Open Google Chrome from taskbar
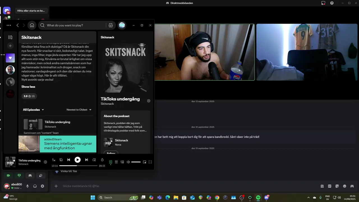Image resolution: width=359 pixels, height=202 pixels. pyautogui.click(x=217, y=198)
